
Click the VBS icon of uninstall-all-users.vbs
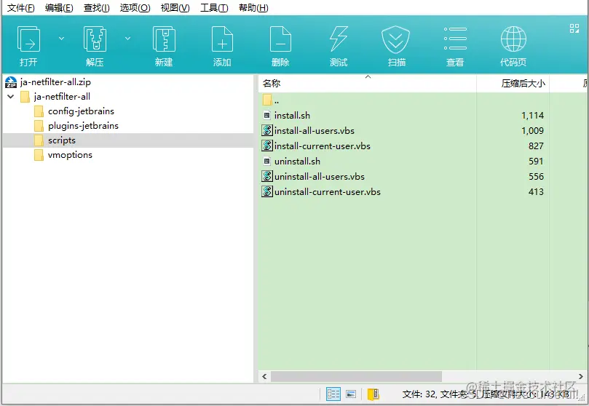coord(267,176)
